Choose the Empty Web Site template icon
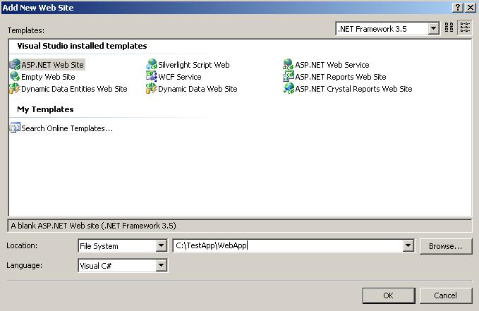Viewport: 479px width, 311px height. tap(15, 77)
